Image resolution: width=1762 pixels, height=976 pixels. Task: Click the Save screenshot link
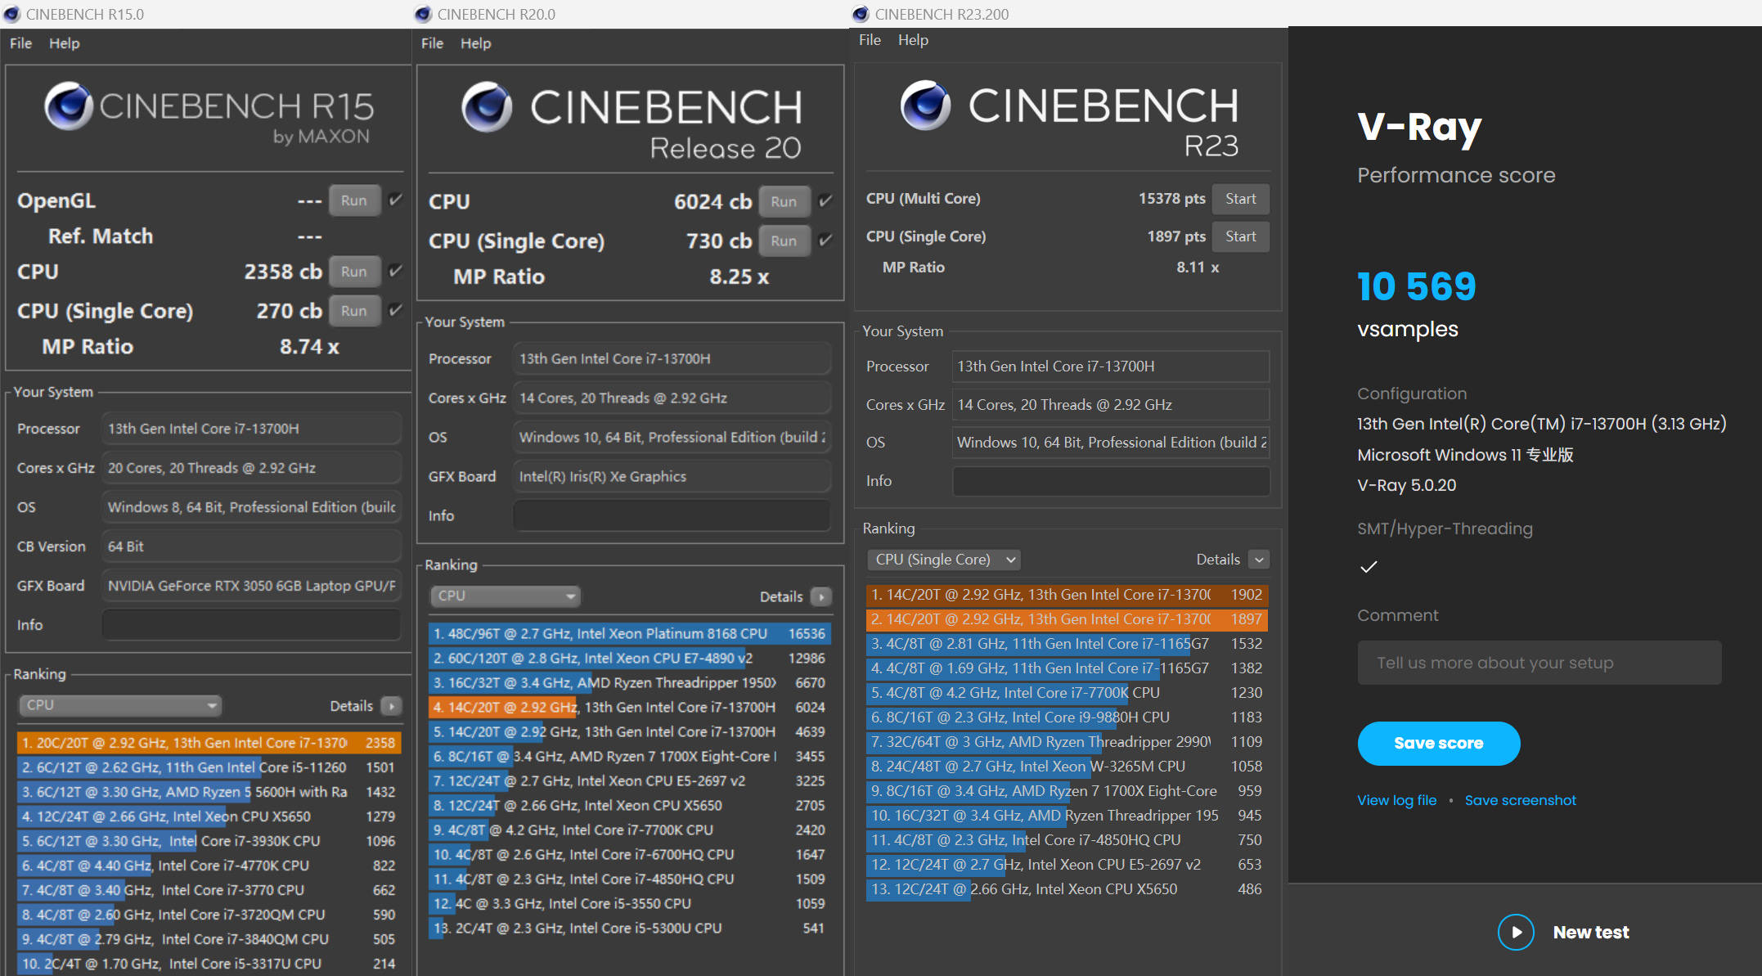click(x=1520, y=800)
